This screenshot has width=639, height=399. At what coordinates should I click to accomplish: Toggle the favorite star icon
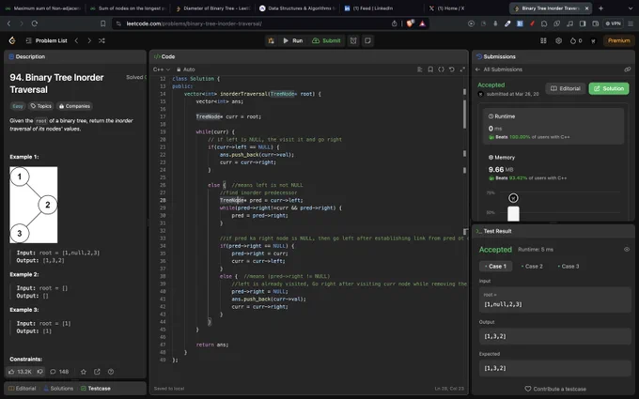[x=84, y=372]
